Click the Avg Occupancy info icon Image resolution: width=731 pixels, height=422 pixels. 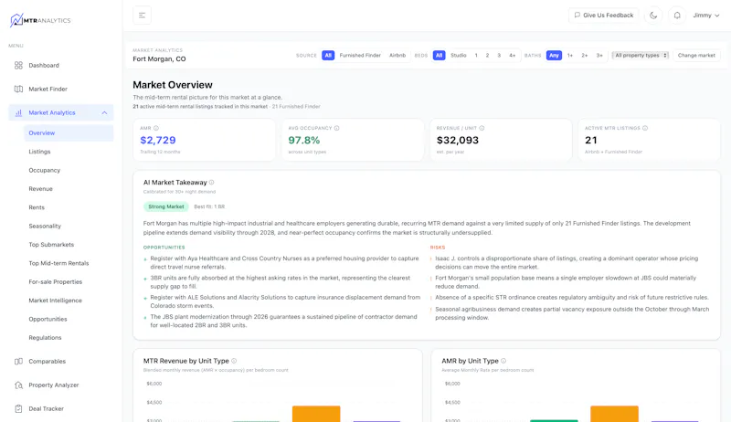[x=336, y=128]
